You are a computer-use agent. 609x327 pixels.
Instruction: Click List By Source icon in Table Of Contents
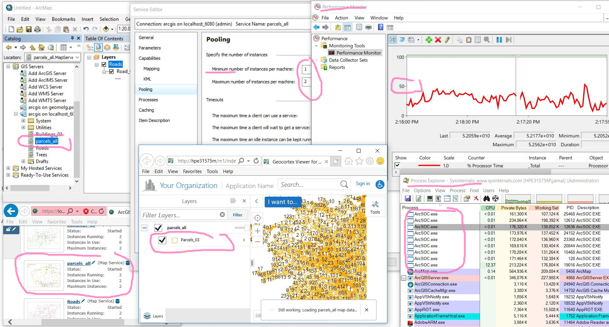[99, 47]
